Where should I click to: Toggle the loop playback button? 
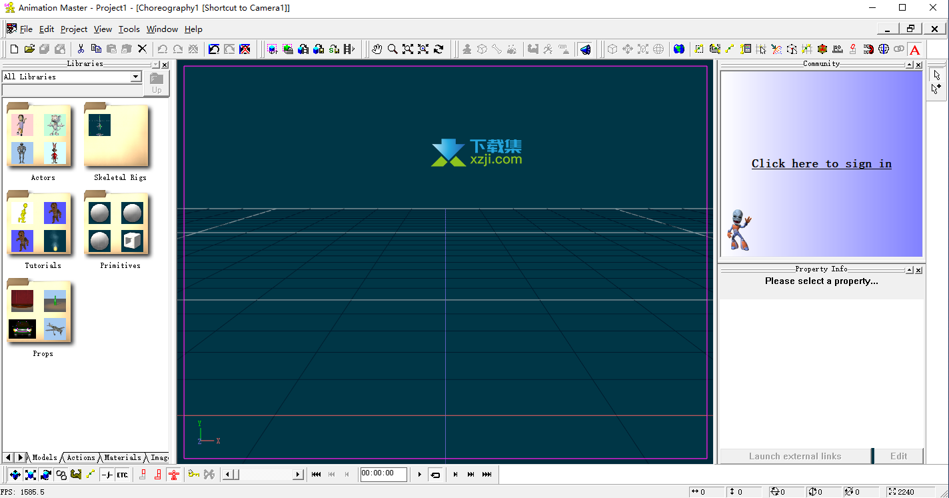pyautogui.click(x=435, y=475)
